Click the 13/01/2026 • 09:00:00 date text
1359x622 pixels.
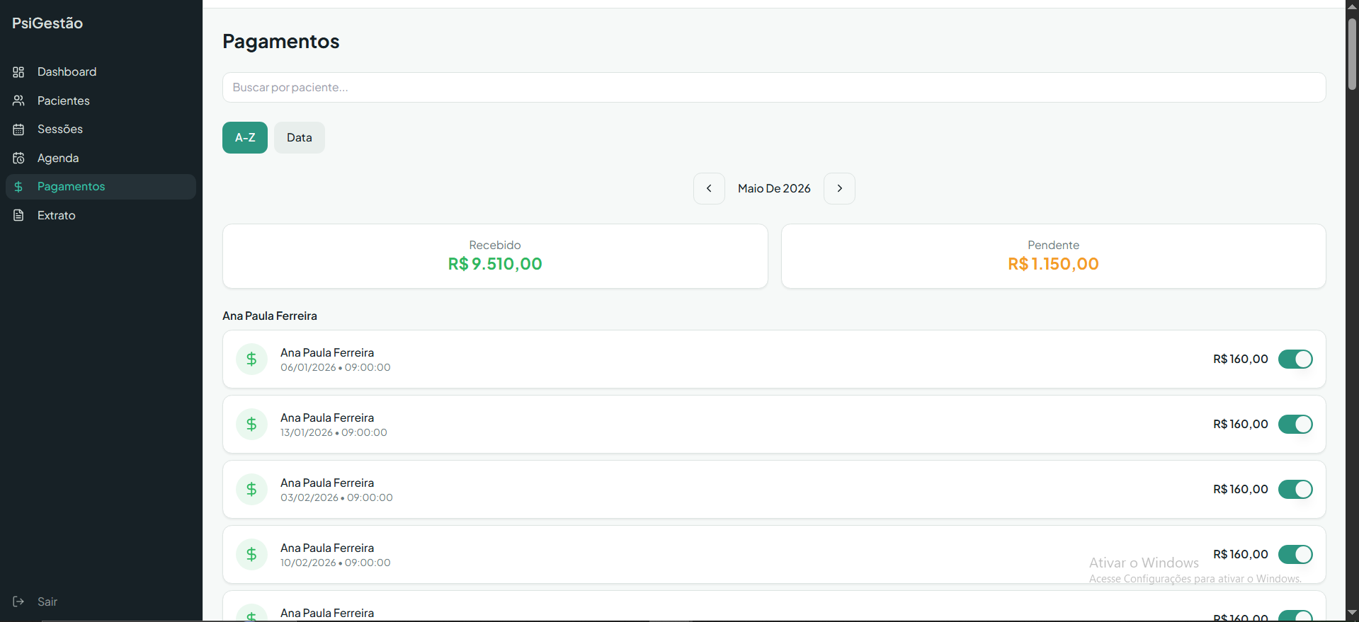tap(334, 433)
